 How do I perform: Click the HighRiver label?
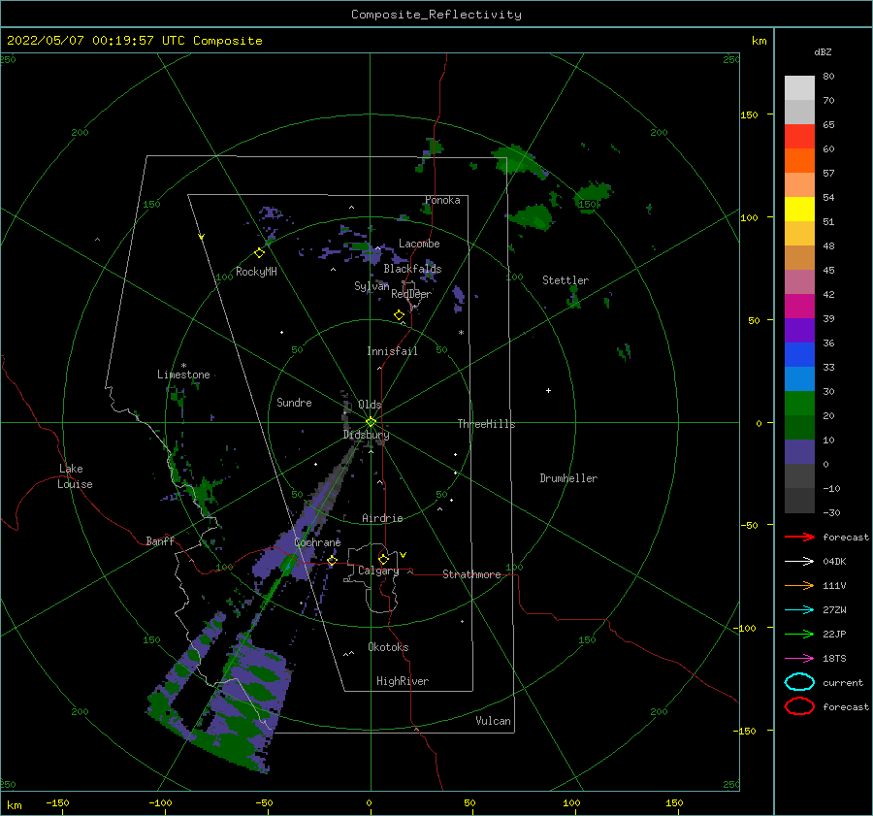click(x=403, y=681)
